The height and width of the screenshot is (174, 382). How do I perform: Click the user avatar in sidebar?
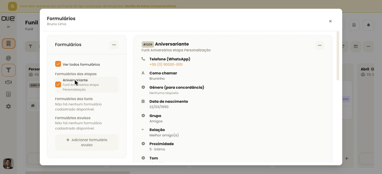tap(8, 164)
